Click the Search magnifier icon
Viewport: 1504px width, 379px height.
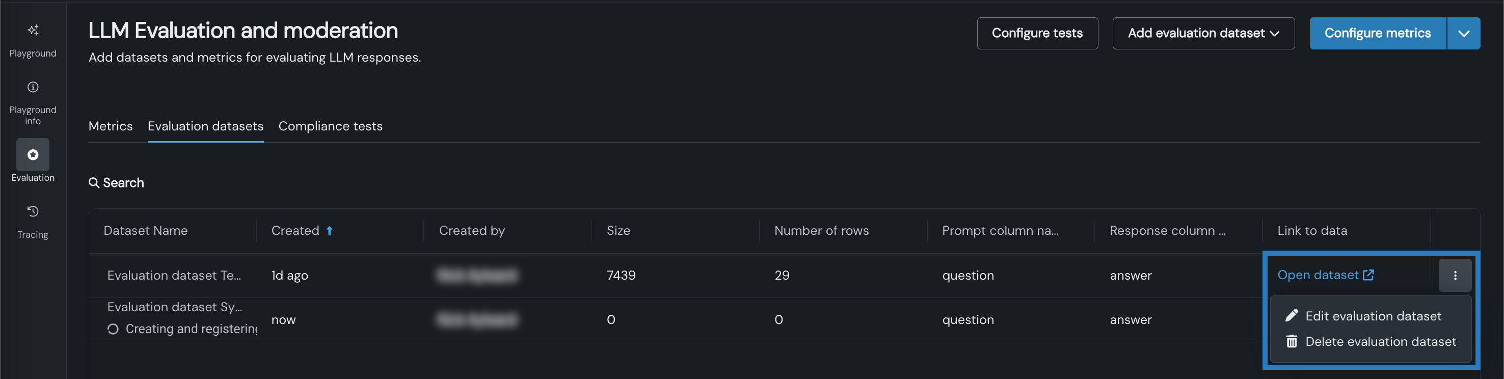[93, 183]
